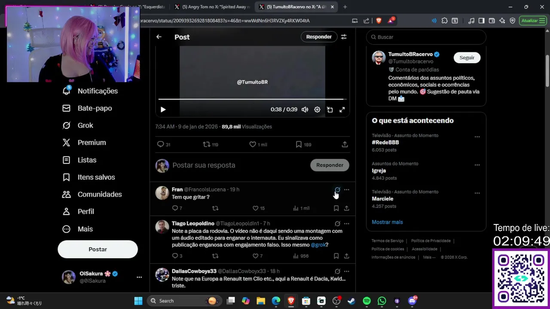Click the Postar button
This screenshot has height=309, width=550.
click(x=98, y=249)
